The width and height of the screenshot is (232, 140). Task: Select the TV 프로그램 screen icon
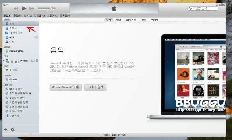click(x=7, y=33)
